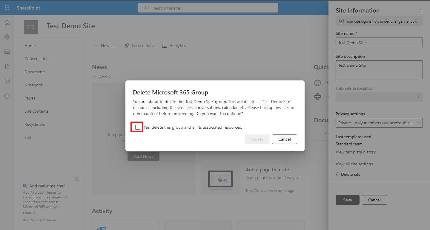Viewport: 430px width, 230px height.
Task: Click the lists icon in the left rail
Action: pyautogui.click(x=7, y=81)
